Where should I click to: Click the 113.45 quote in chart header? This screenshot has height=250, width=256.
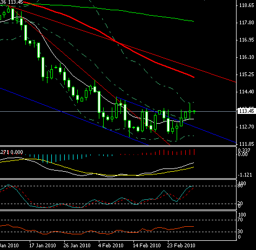pos(15,2)
